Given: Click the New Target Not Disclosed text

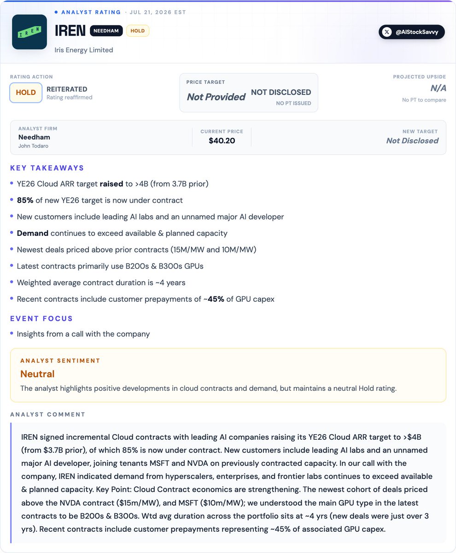Looking at the screenshot, I should [x=412, y=141].
